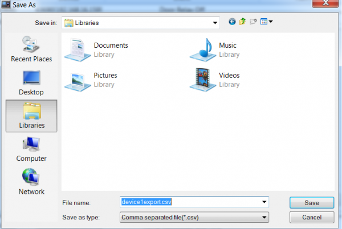This screenshot has width=342, height=229.
Task: Open Computer from the places sidebar
Action: [x=31, y=149]
